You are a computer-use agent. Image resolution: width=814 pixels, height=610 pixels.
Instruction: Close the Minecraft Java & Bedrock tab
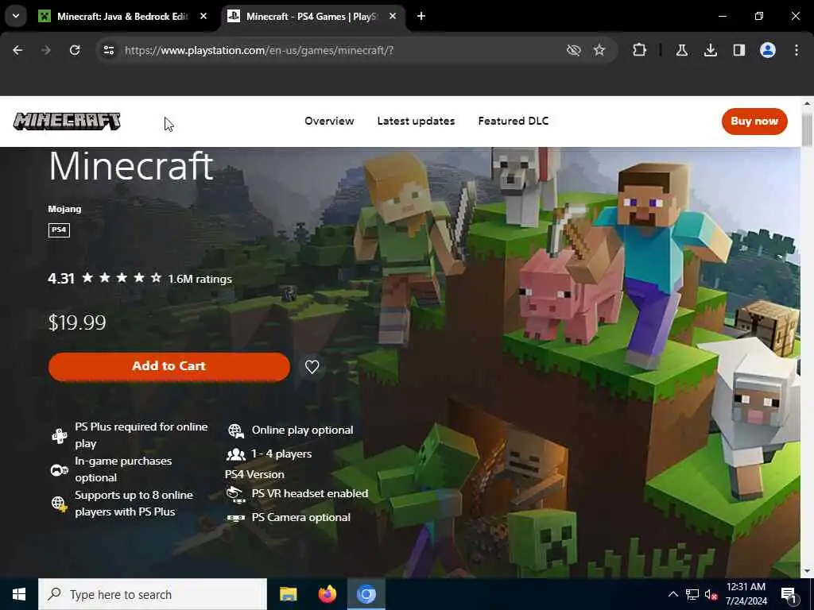click(203, 16)
